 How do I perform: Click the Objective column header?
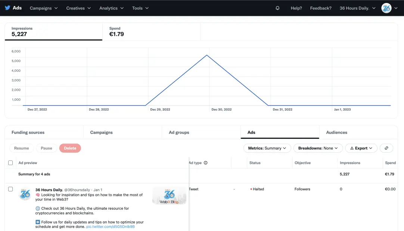pyautogui.click(x=302, y=163)
